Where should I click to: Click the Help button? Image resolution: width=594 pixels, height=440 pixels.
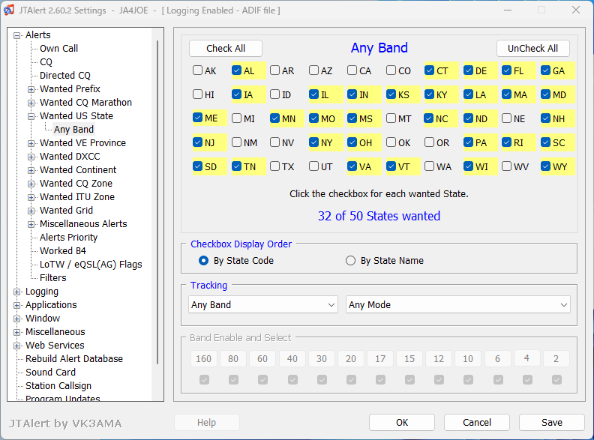(206, 422)
